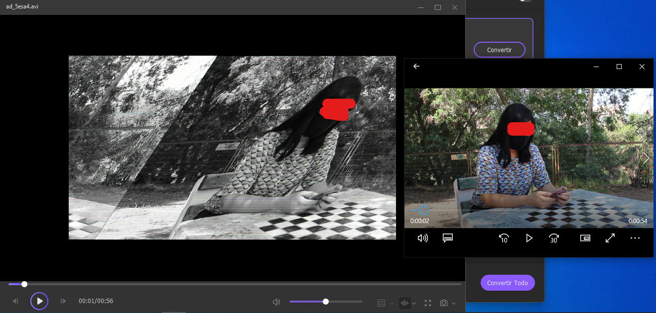Play the ad_5esa4.avi preview video
Screen dimensions: 656x313
click(x=39, y=301)
